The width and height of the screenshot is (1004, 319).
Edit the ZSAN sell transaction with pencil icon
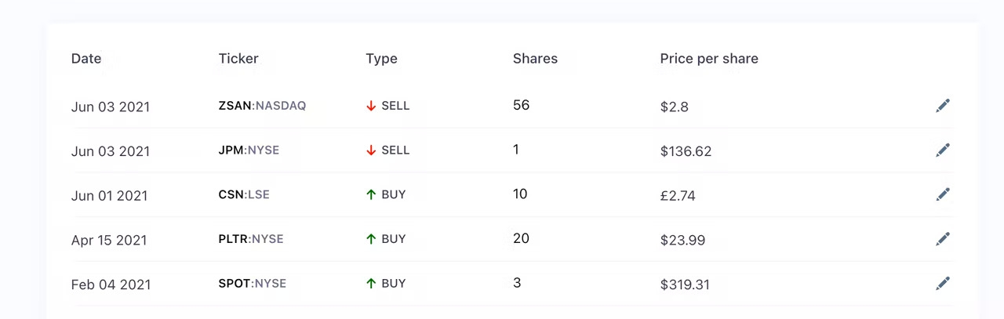pyautogui.click(x=943, y=106)
